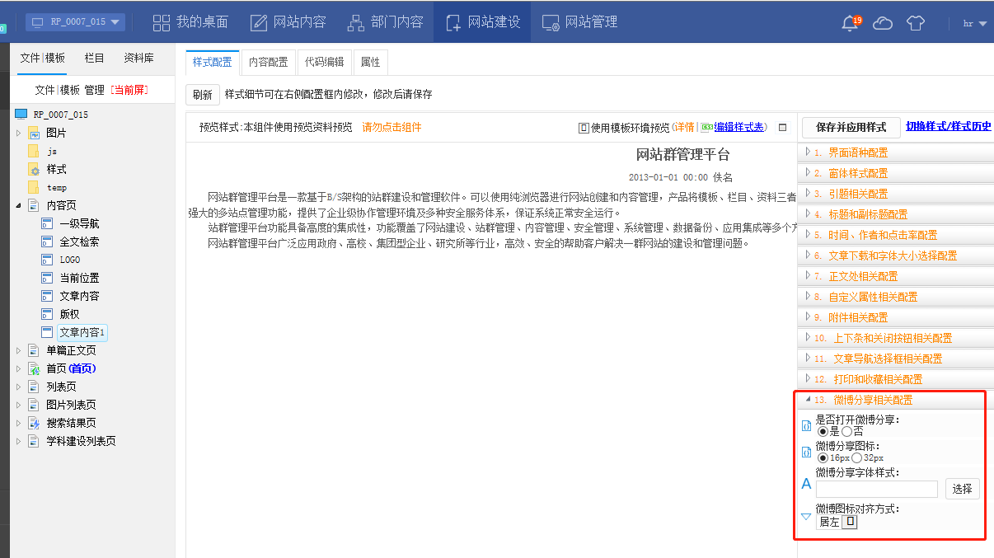
Task: Click the 微博分享字体样式 input field
Action: pyautogui.click(x=877, y=489)
